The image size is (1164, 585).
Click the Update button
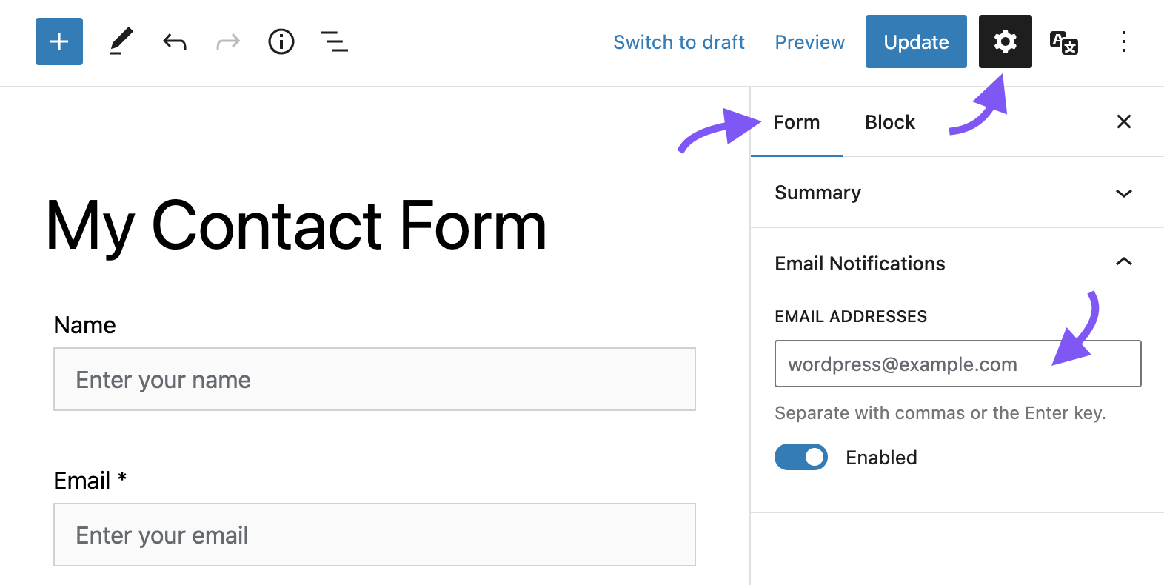click(916, 41)
